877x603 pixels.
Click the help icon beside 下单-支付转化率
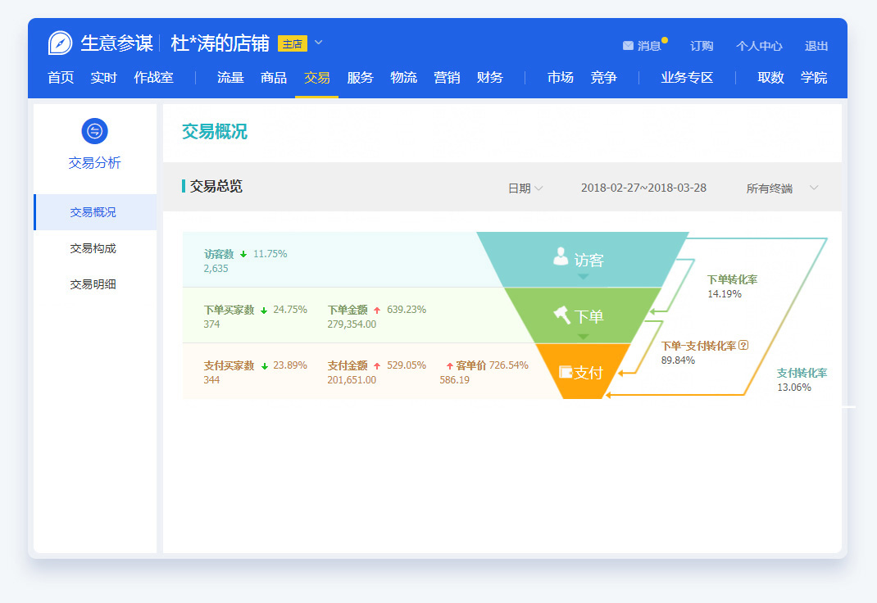click(743, 346)
